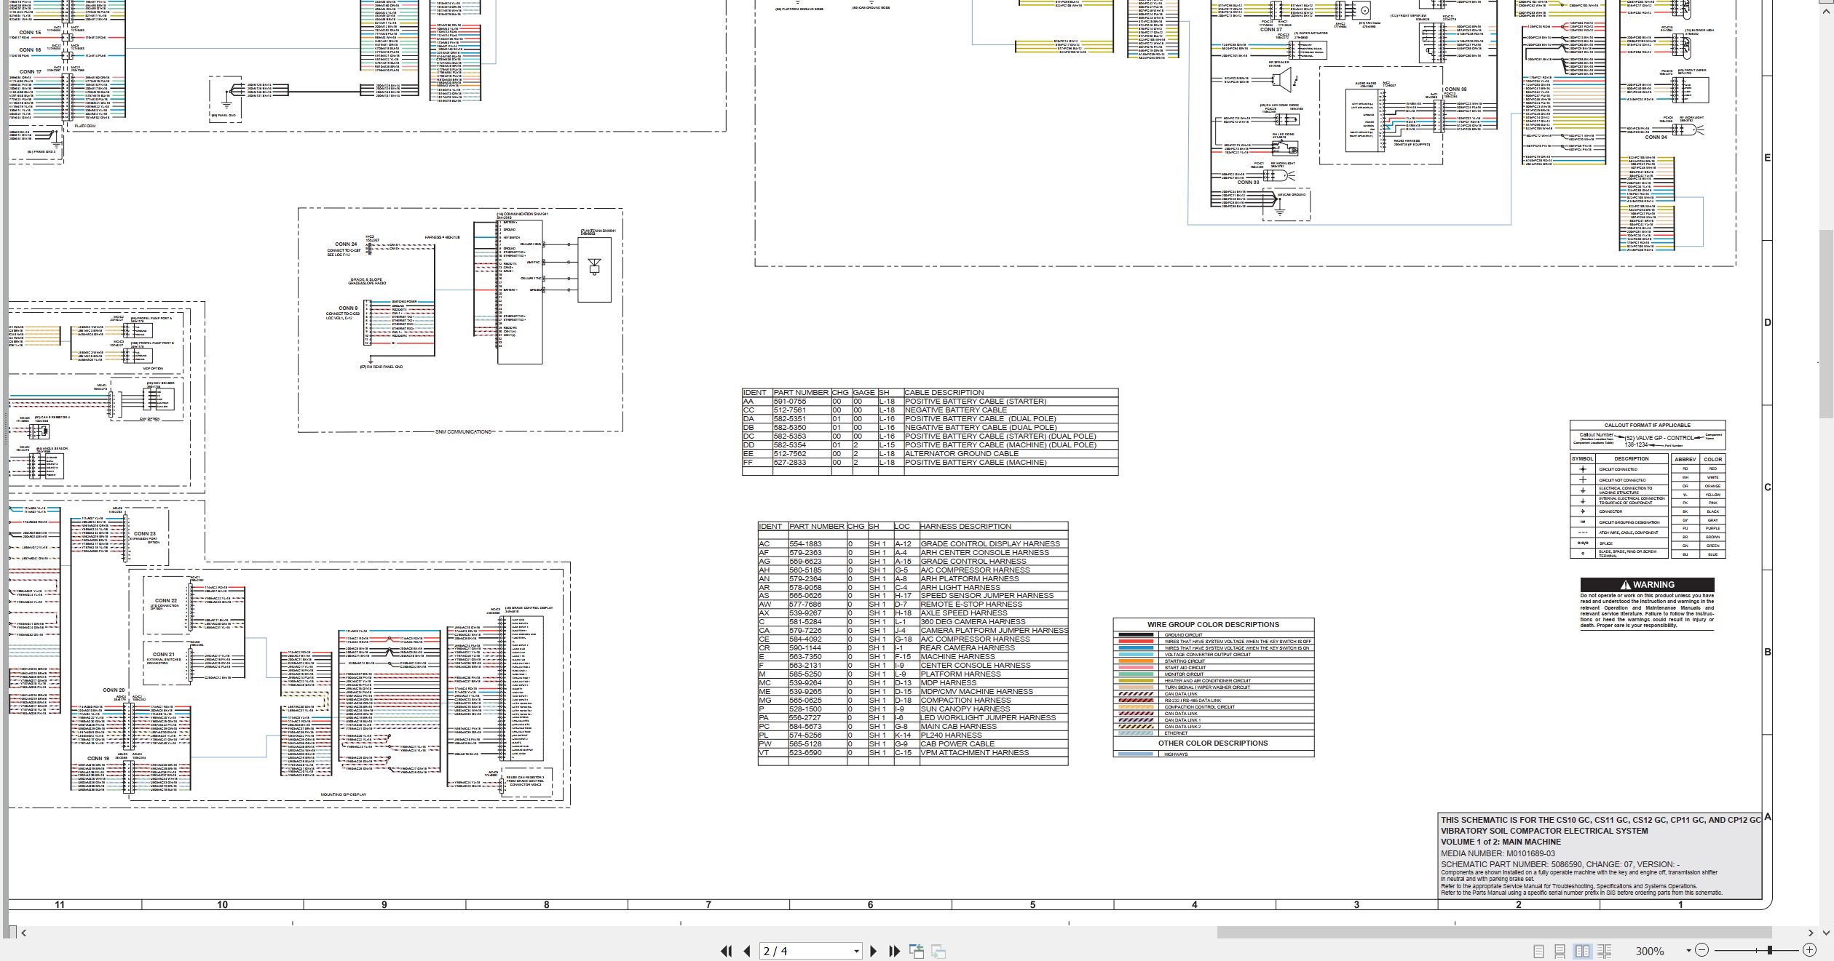
Task: Click the horizontal scrollbar right arrow
Action: coord(1811,933)
